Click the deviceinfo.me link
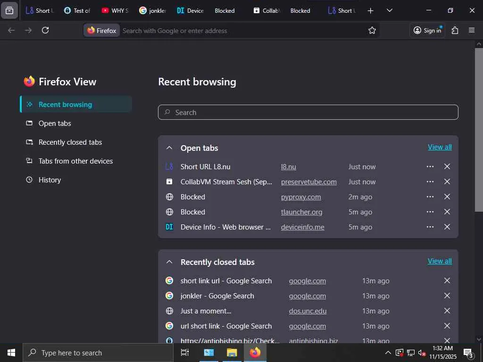The image size is (483, 362). point(302,227)
